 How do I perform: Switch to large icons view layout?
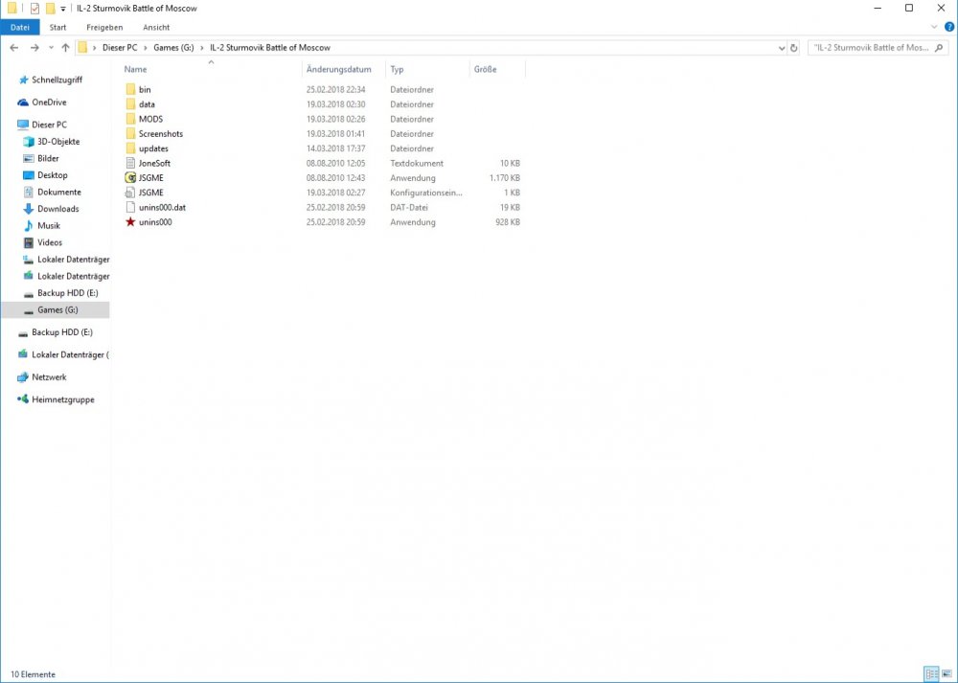[x=947, y=673]
